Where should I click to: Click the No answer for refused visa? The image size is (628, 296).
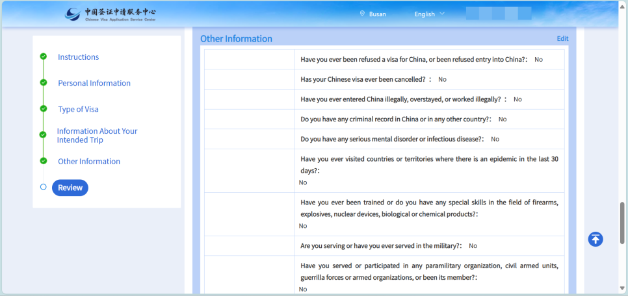click(538, 59)
